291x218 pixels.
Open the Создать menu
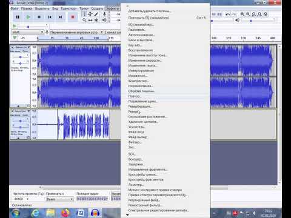(97, 8)
